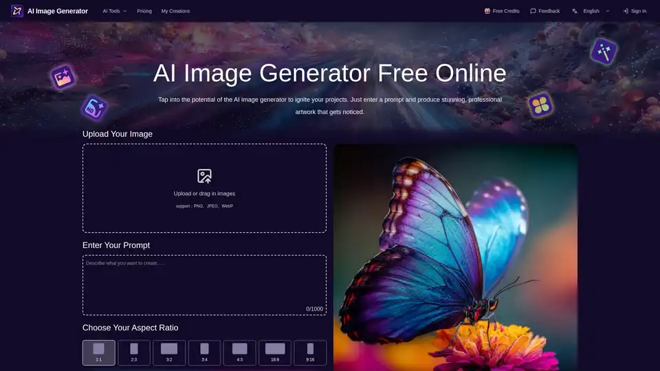
Task: Click the AI Image Generator logo icon
Action: 16,11
